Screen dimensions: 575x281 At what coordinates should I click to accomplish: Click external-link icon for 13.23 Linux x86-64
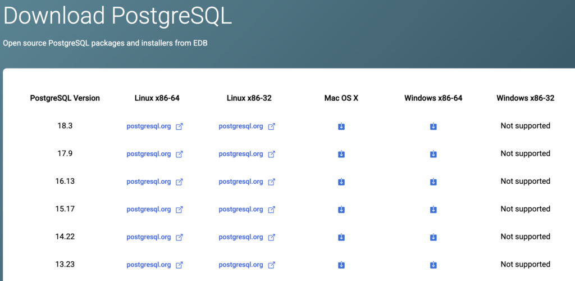click(179, 265)
